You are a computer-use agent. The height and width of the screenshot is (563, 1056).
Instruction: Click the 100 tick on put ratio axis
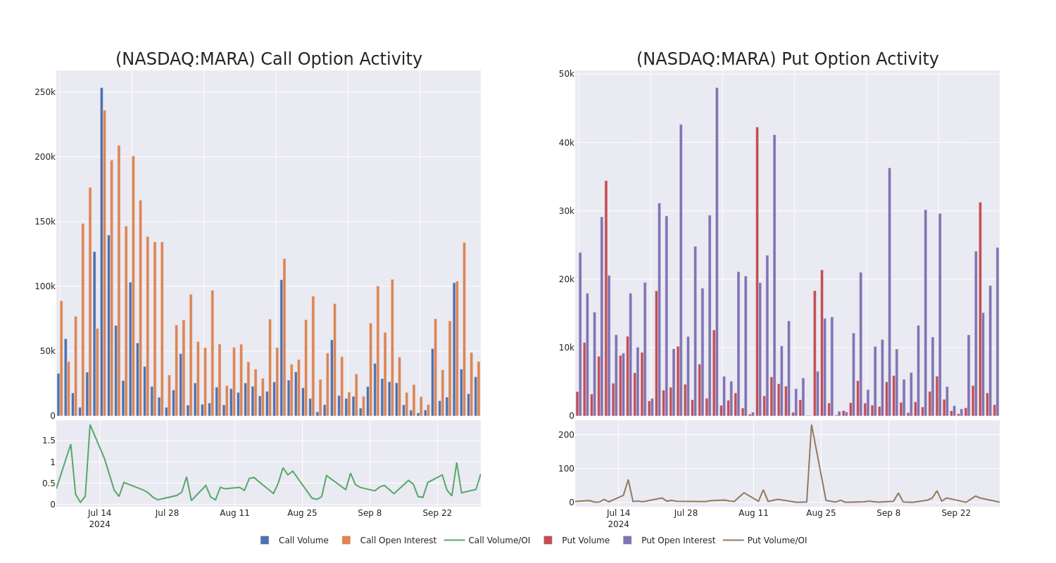pos(567,469)
